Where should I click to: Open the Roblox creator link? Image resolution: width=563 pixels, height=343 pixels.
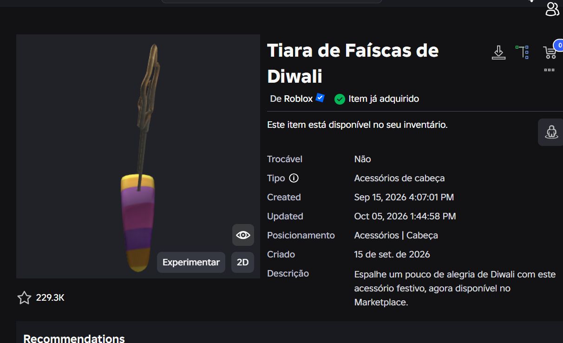(298, 99)
